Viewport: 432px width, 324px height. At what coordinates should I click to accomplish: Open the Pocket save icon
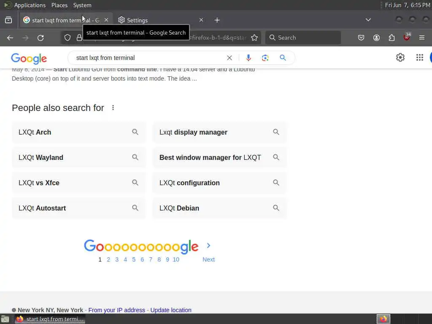pyautogui.click(x=361, y=38)
